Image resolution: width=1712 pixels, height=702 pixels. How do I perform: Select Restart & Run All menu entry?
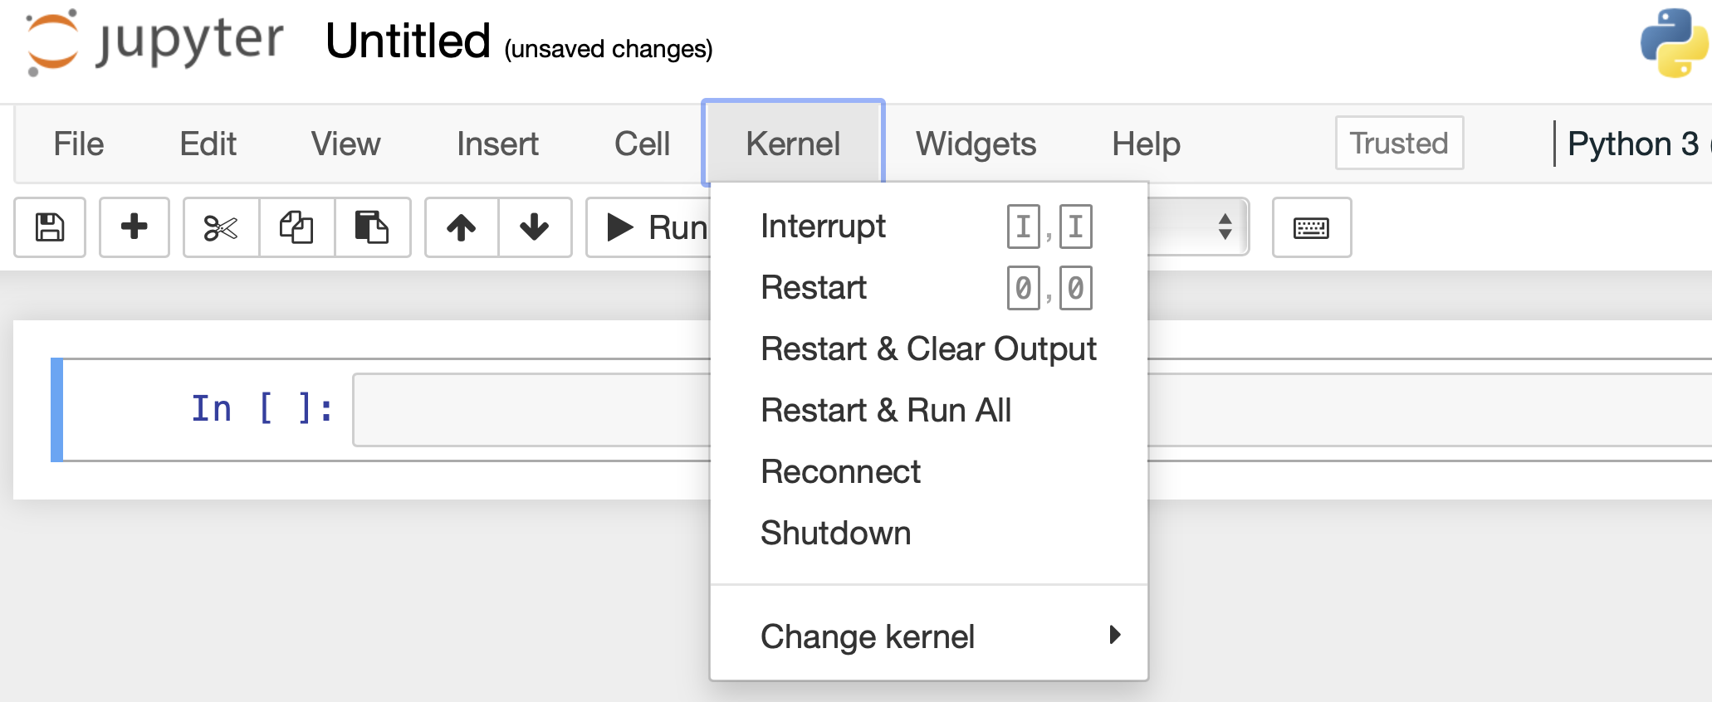(886, 411)
